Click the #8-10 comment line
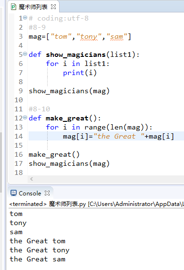This screenshot has width=184, height=270. [x=40, y=109]
